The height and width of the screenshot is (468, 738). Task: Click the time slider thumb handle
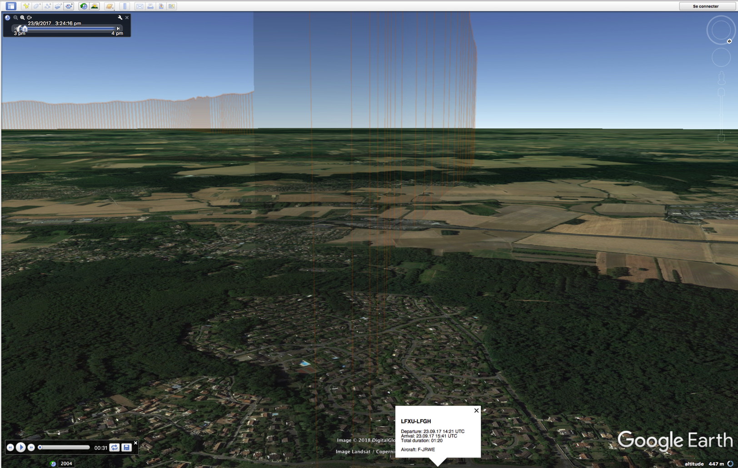click(25, 28)
